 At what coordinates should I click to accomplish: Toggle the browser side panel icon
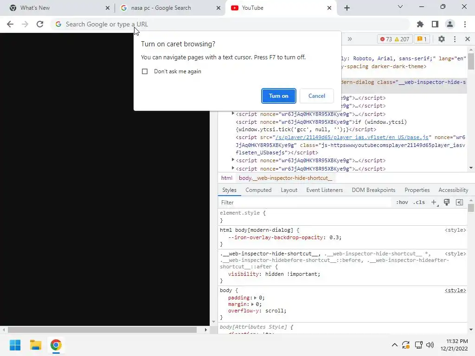(435, 24)
